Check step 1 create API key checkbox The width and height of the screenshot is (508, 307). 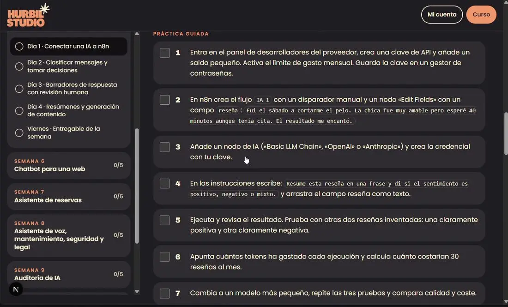tap(164, 53)
